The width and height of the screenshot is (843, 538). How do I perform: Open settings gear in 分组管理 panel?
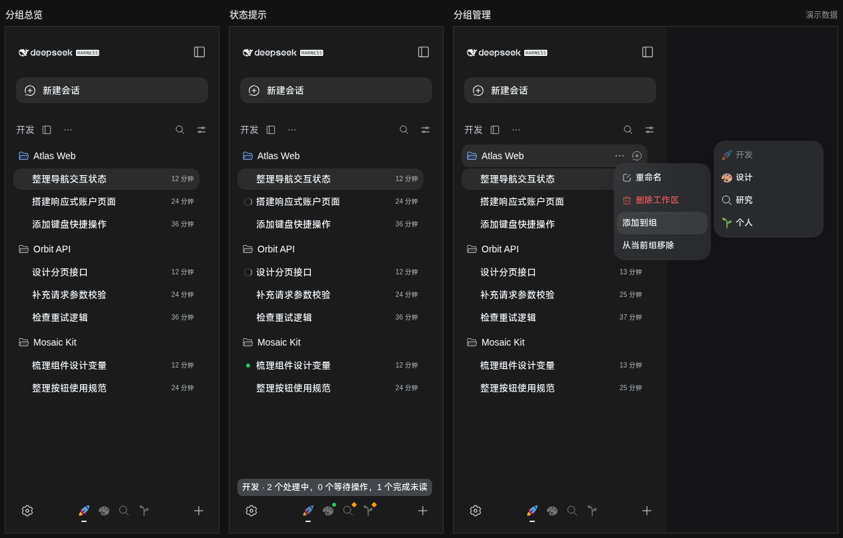click(x=476, y=511)
